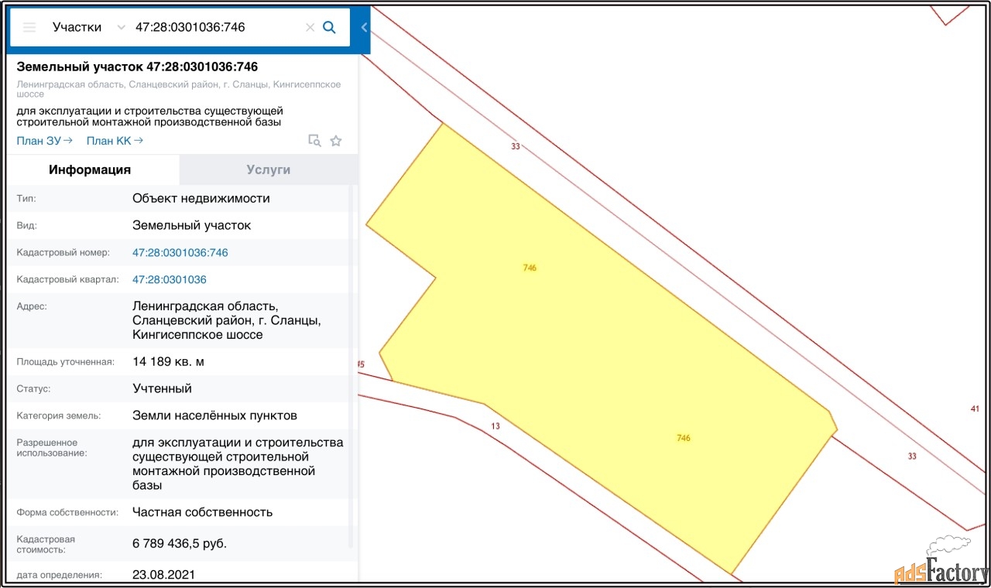Select the yellow highlighted parcel on map
The image size is (991, 588).
pyautogui.click(x=604, y=348)
